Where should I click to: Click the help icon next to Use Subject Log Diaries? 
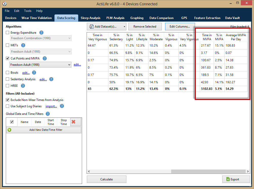(x=62, y=106)
